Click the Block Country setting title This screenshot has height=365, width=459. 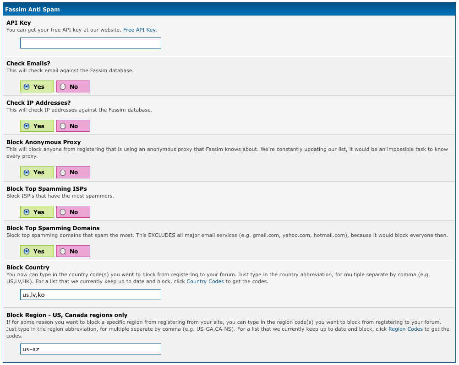[x=28, y=268]
